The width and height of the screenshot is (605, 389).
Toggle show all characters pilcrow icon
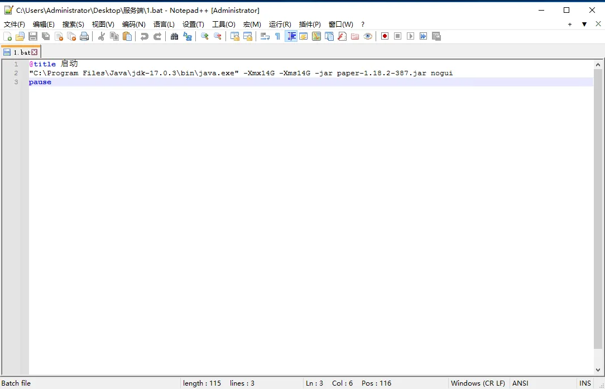(x=277, y=36)
